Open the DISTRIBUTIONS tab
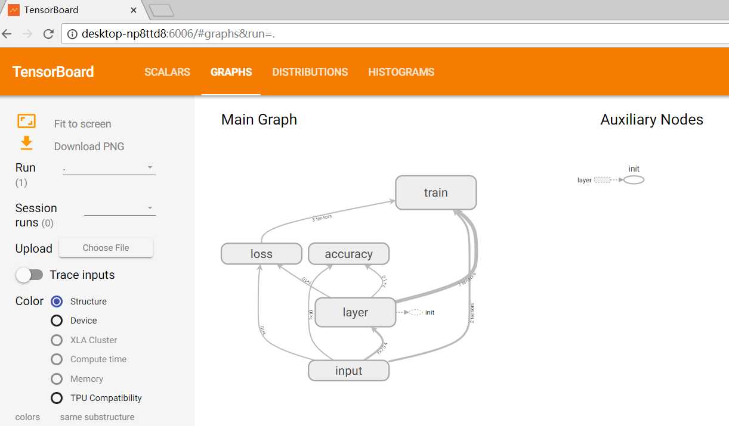Image resolution: width=729 pixels, height=426 pixels. (310, 72)
